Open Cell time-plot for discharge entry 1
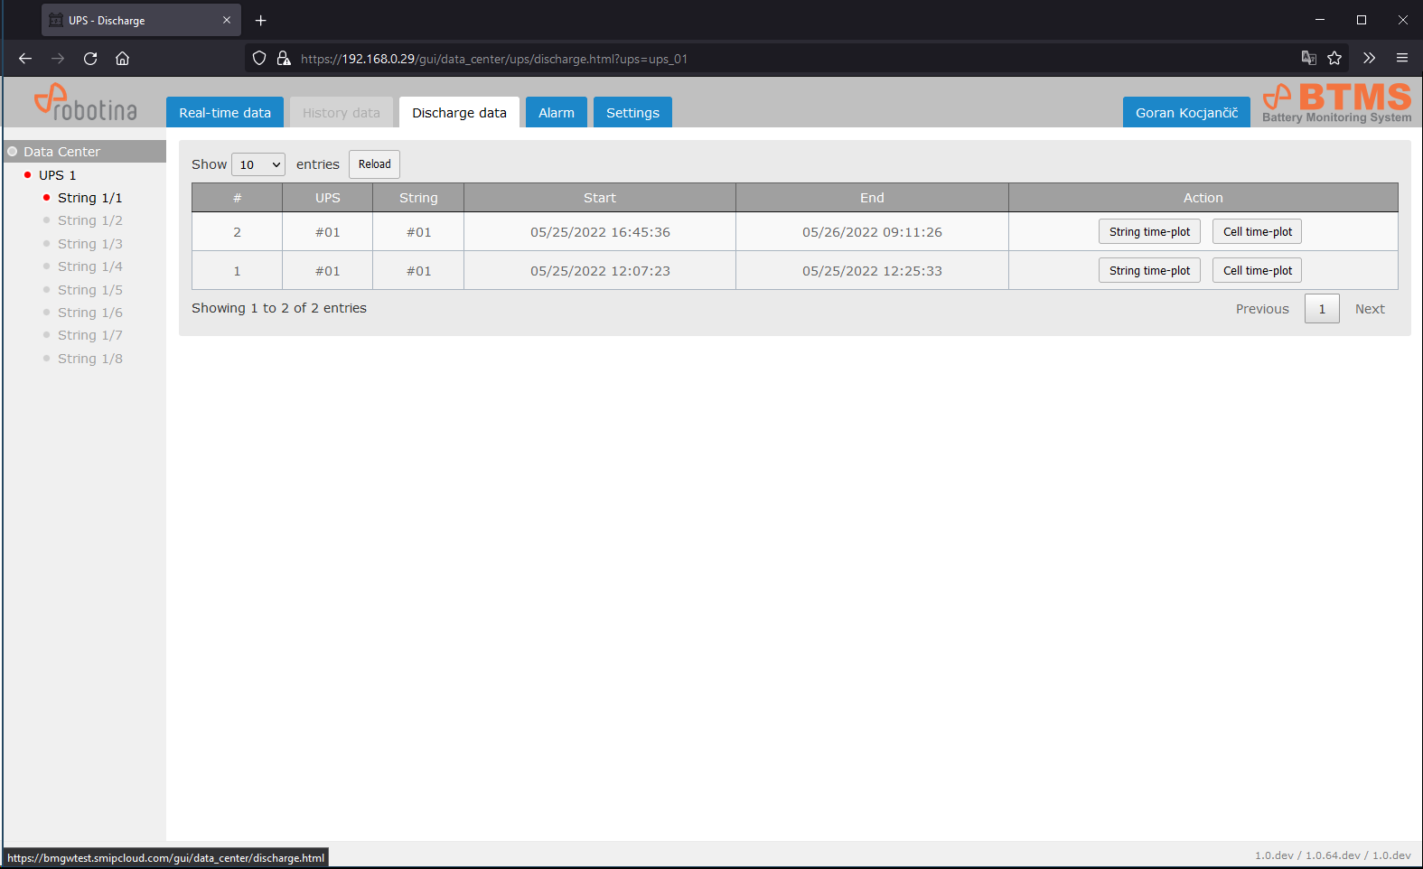This screenshot has width=1423, height=869. pyautogui.click(x=1257, y=271)
